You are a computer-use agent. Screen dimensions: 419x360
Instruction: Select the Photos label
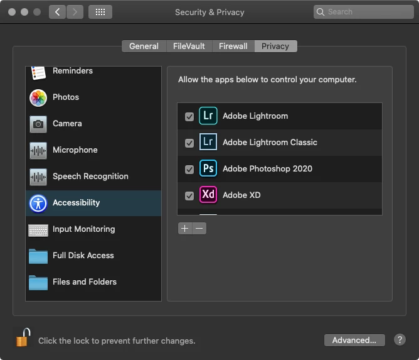click(x=66, y=97)
